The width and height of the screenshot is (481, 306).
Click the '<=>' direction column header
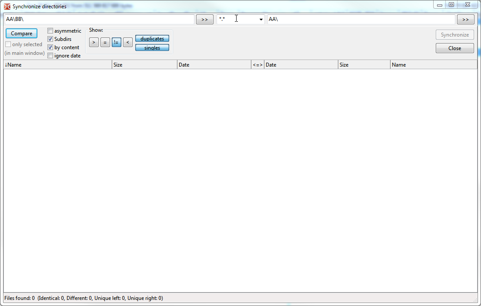[257, 65]
